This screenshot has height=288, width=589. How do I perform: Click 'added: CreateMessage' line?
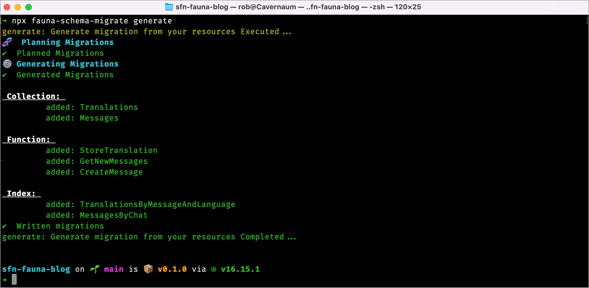[94, 172]
